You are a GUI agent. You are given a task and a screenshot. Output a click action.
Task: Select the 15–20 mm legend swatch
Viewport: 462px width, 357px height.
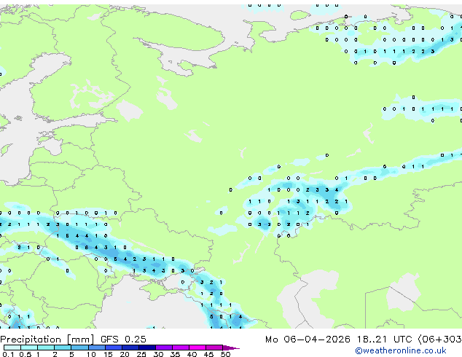(113, 348)
